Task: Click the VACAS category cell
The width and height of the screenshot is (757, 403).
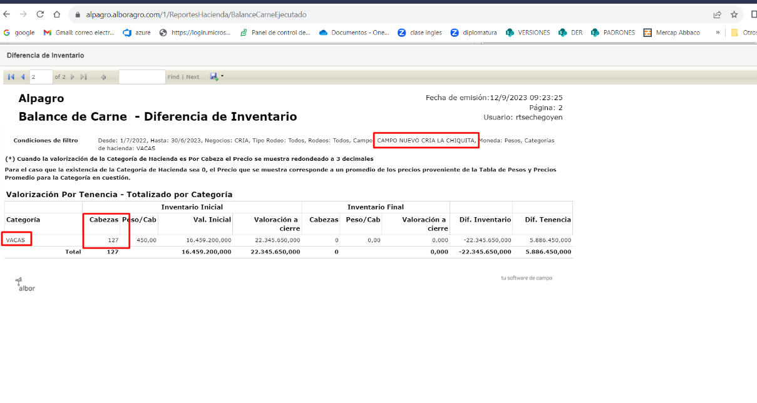Action: (x=16, y=240)
